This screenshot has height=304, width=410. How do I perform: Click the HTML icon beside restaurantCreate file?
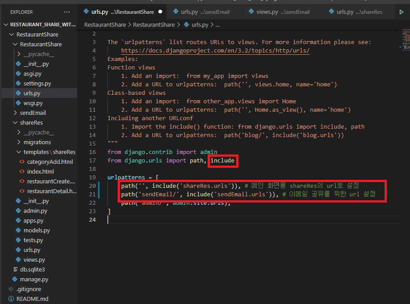click(22, 182)
